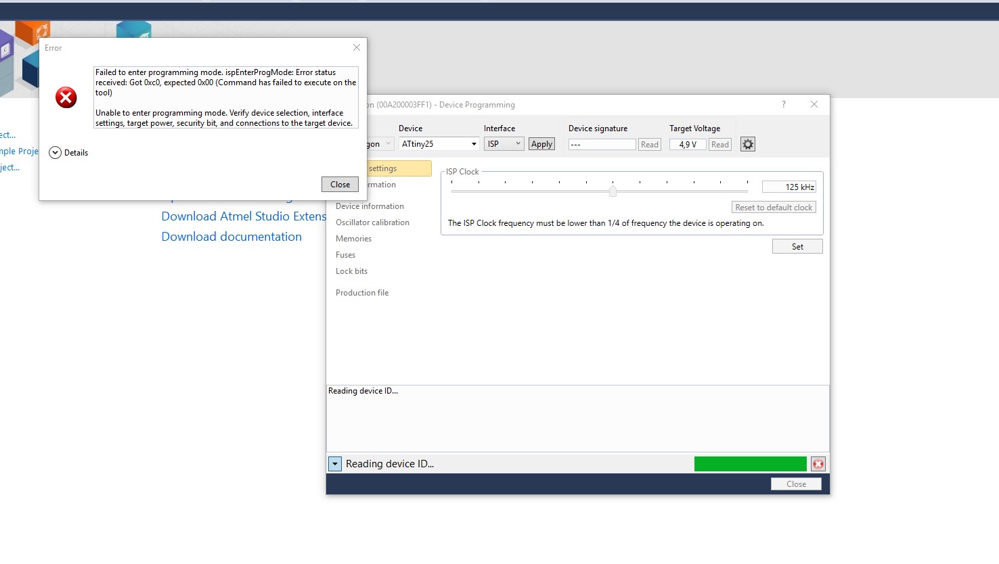Click the Target Voltage 4,9 V field
Viewport: 999px width, 564px height.
[688, 145]
